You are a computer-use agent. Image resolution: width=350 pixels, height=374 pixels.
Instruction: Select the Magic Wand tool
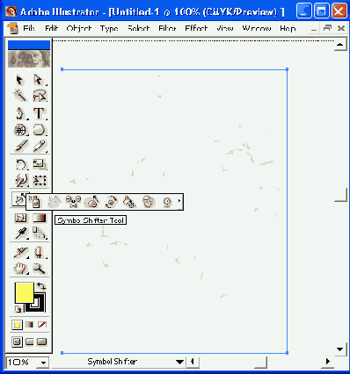pyautogui.click(x=20, y=95)
